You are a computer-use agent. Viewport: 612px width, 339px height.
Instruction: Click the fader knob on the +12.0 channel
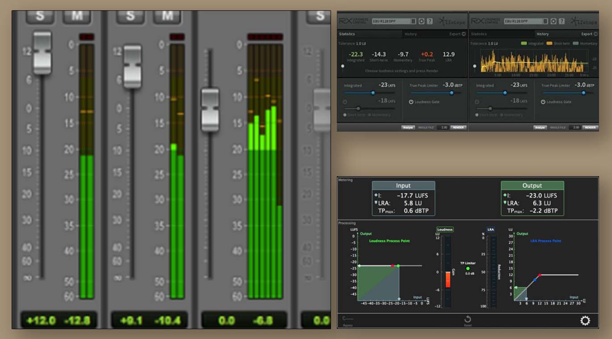tap(42, 53)
